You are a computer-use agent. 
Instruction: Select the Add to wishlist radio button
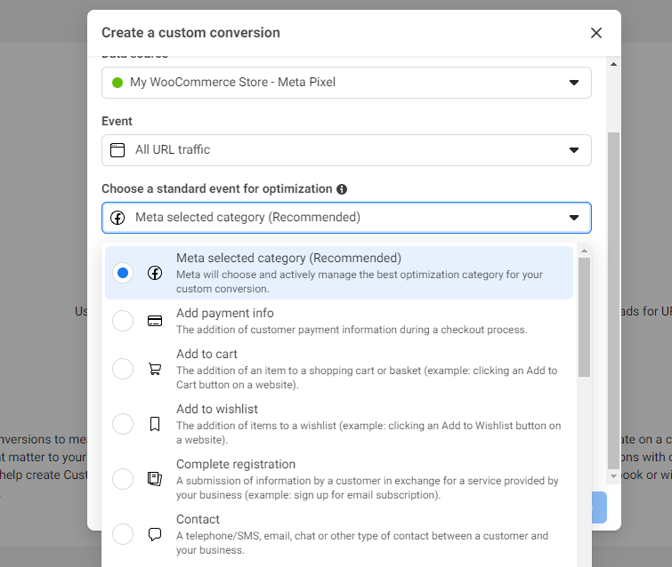(123, 424)
